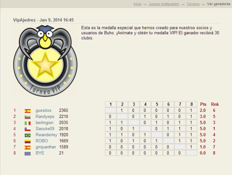Open player ROBO profile
The height and width of the screenshot is (175, 232).
[x=42, y=141]
